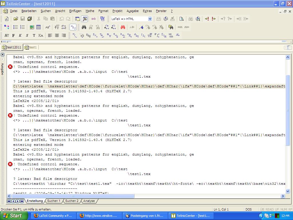Apply small caps with the KA icon
The height and width of the screenshot is (220, 293).
point(41,35)
